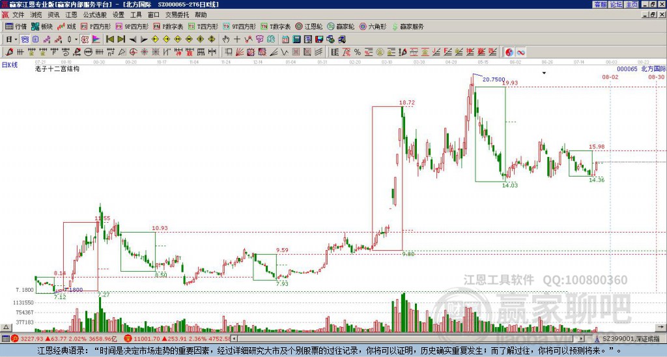This screenshot has height=357, width=667.
Task: Open the T数字表 tool
Action: (x=276, y=26)
